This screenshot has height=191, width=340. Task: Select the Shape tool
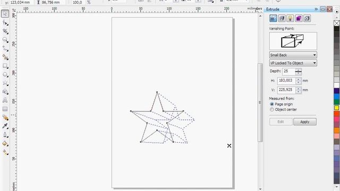5,22
